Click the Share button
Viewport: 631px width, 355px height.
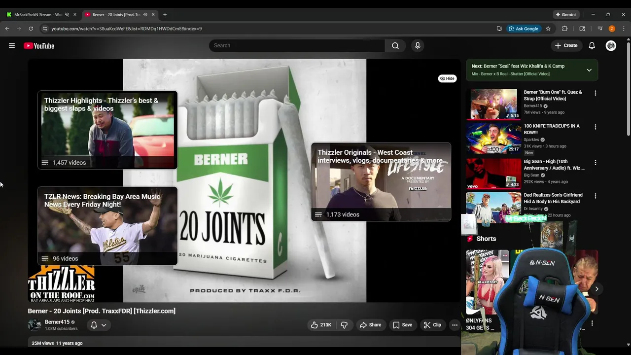point(370,325)
